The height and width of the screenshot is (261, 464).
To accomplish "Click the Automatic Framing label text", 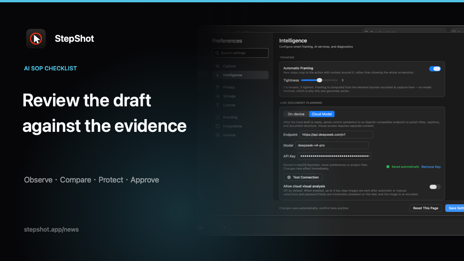I will pos(298,68).
